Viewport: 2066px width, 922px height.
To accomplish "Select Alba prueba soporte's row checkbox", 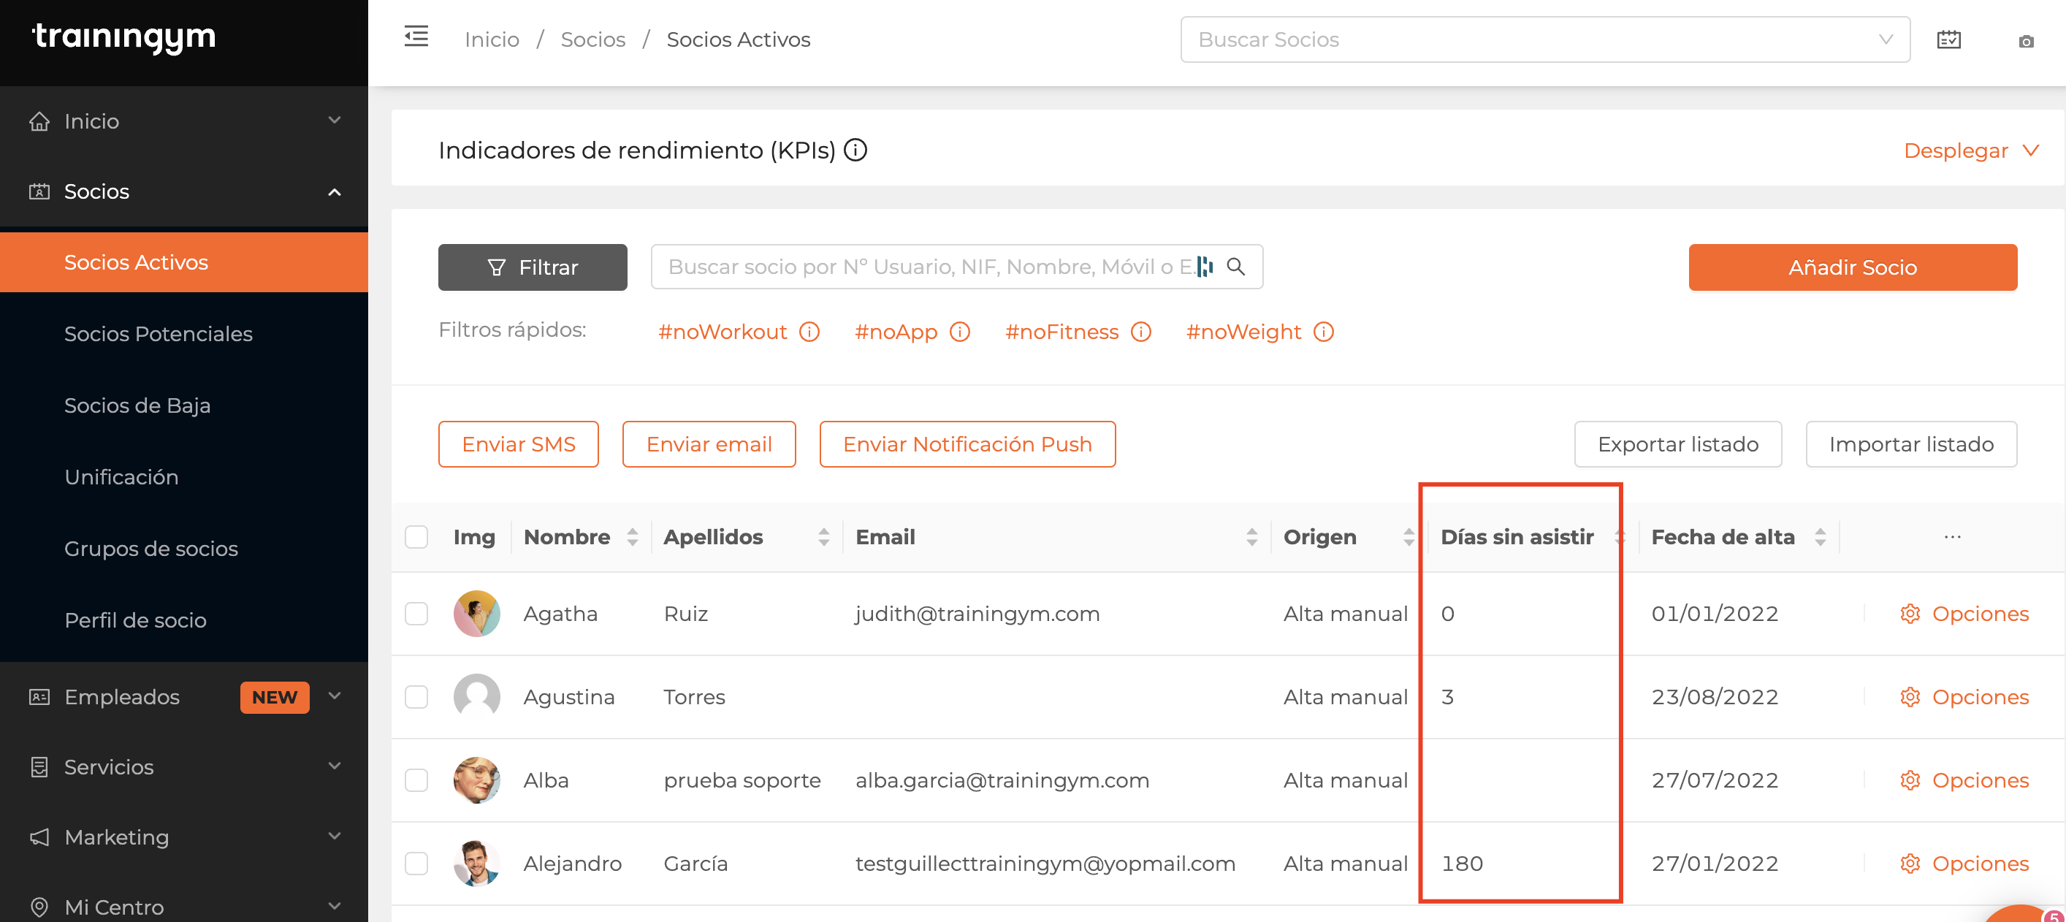I will tap(416, 780).
